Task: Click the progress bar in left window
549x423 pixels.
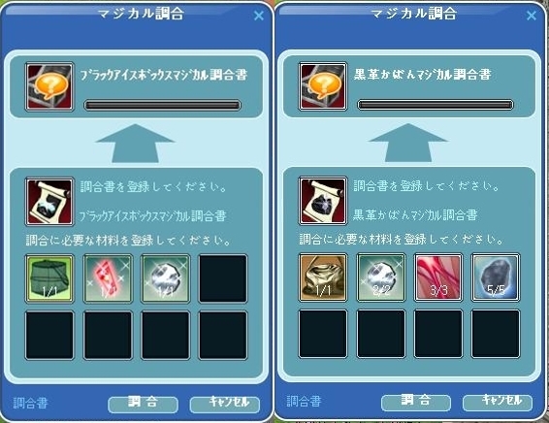Action: coord(162,105)
